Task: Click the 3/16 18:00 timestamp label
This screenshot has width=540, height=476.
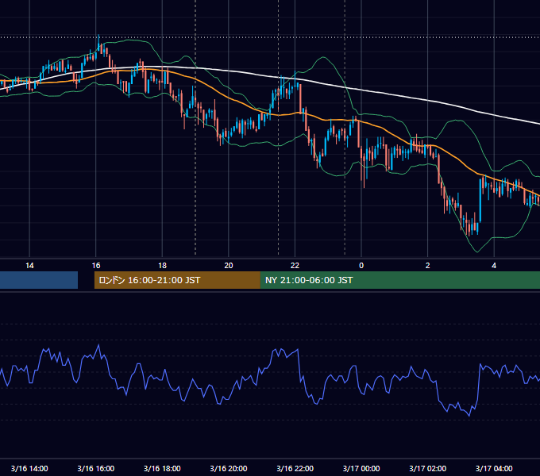Action: coord(162,468)
